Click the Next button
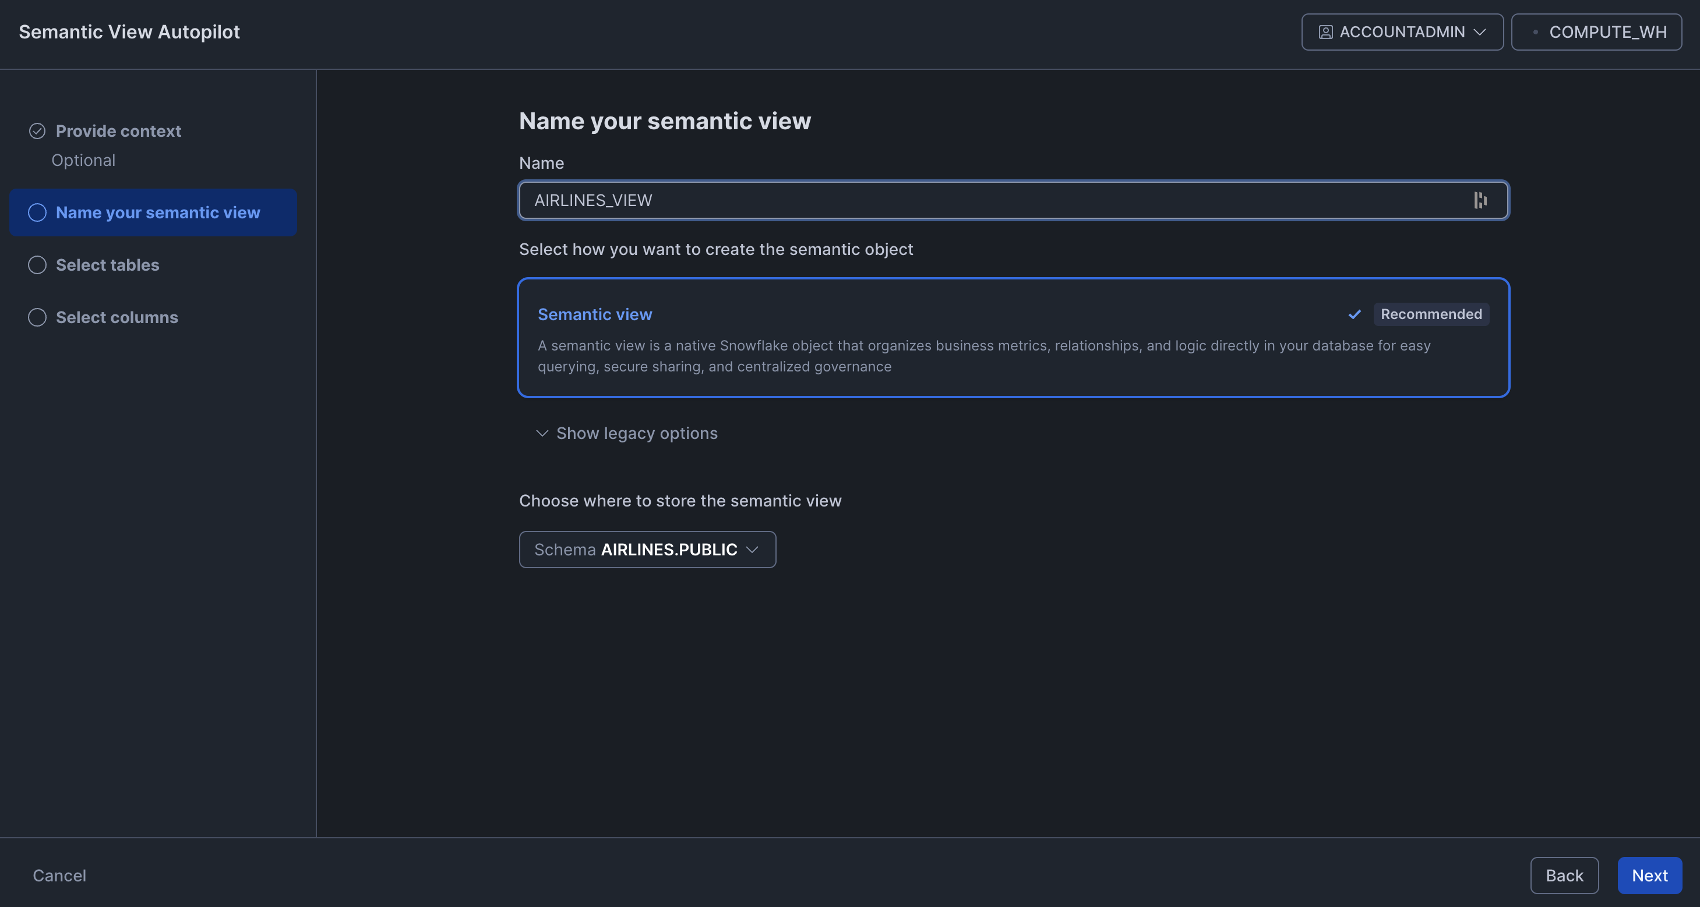The image size is (1700, 907). pyautogui.click(x=1649, y=876)
